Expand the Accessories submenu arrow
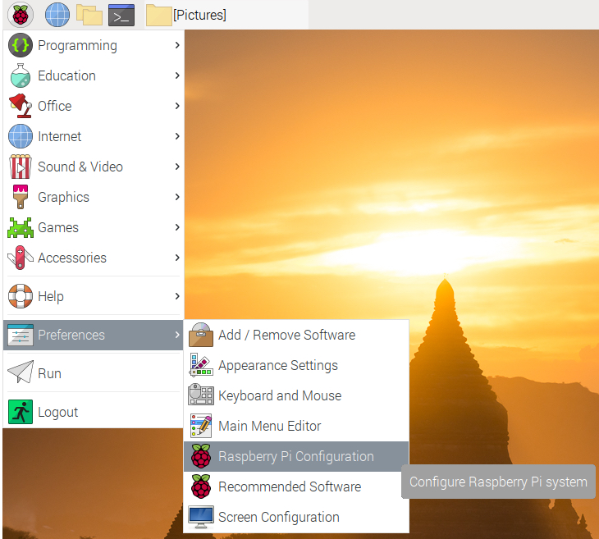The image size is (599, 539). [176, 258]
